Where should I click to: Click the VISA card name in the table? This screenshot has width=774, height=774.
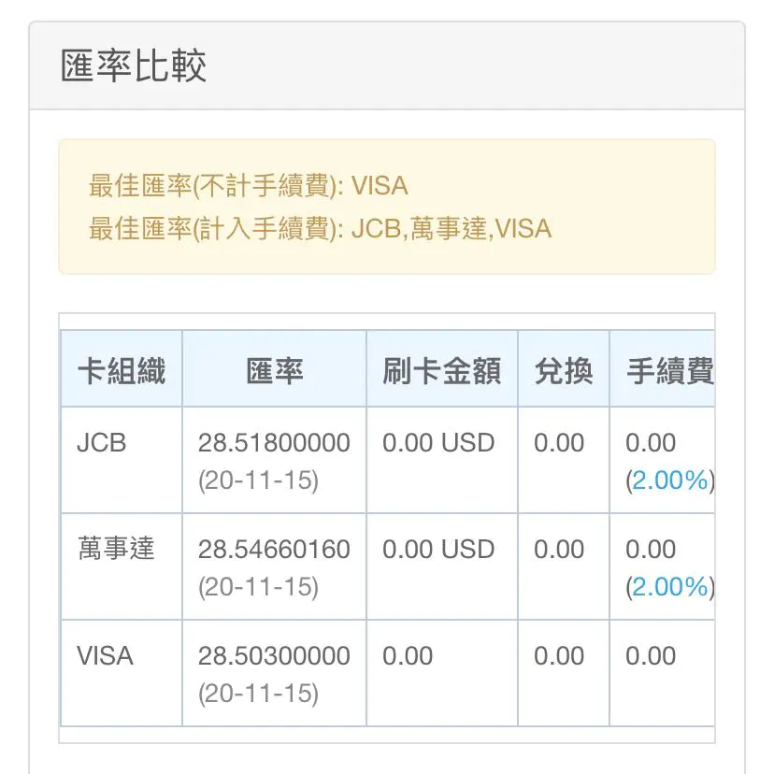[x=105, y=656]
